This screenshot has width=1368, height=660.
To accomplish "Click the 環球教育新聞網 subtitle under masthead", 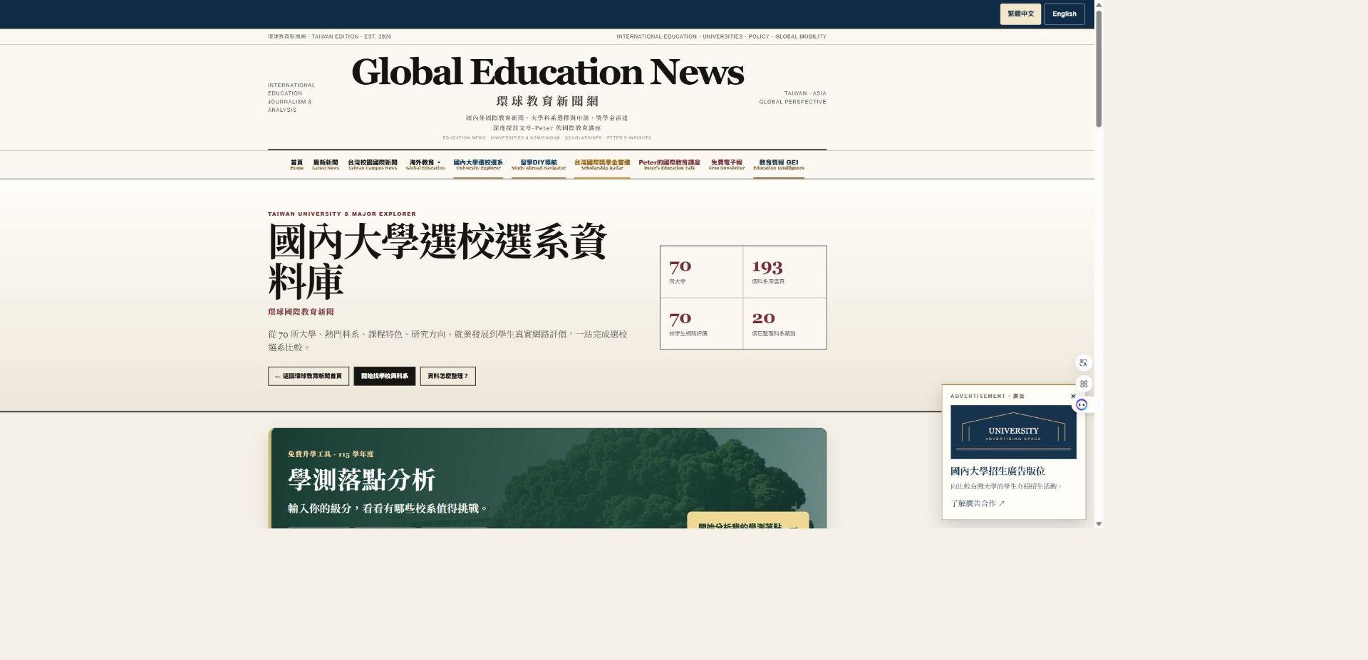I will click(547, 101).
